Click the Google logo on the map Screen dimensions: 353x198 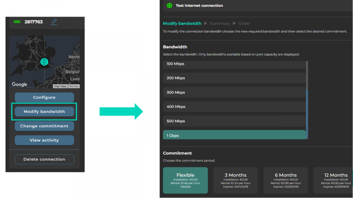coord(20,84)
